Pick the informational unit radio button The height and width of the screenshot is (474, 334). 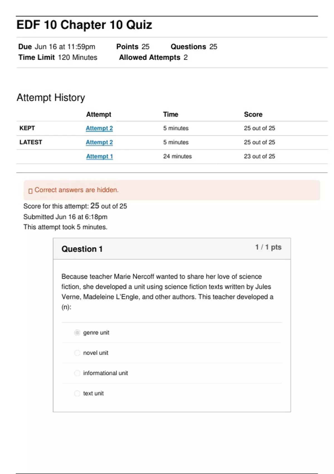(77, 373)
